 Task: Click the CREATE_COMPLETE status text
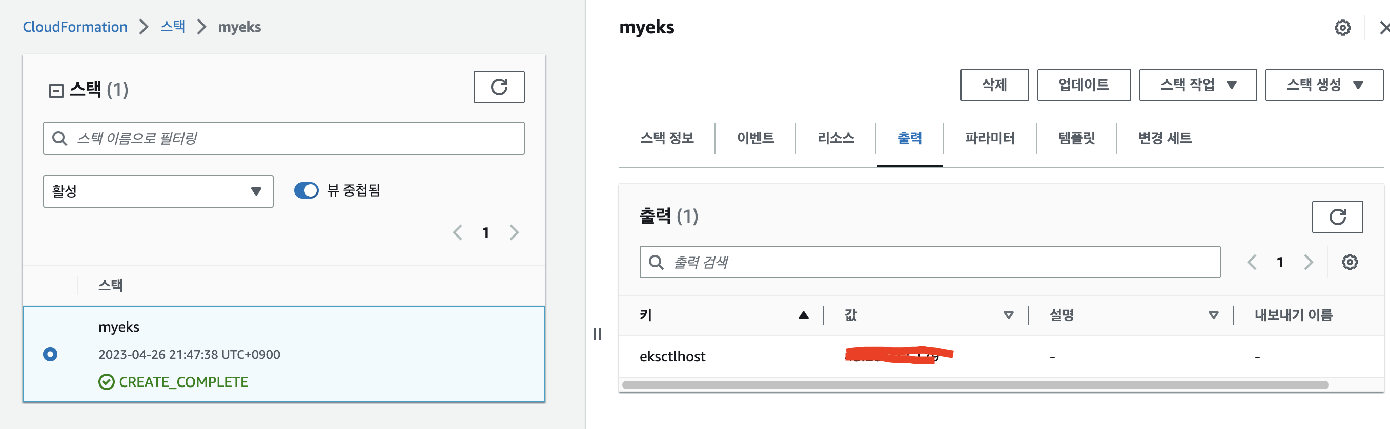(x=183, y=382)
